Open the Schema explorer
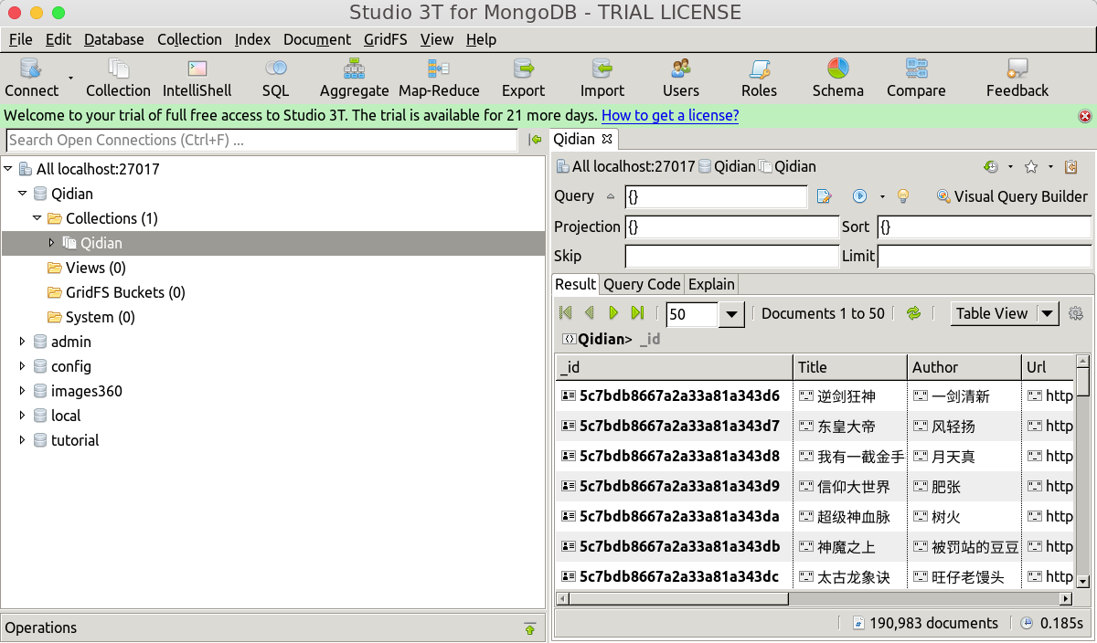The image size is (1097, 643). coord(837,78)
